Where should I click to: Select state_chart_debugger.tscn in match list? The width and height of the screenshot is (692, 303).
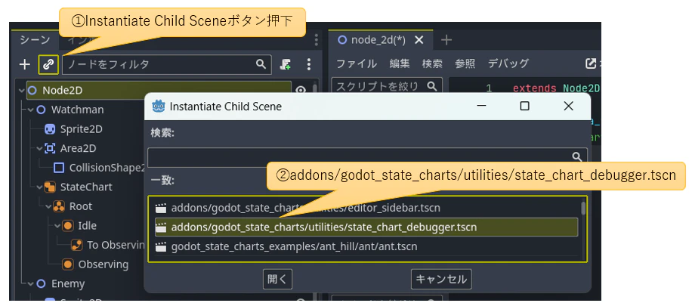[366, 227]
